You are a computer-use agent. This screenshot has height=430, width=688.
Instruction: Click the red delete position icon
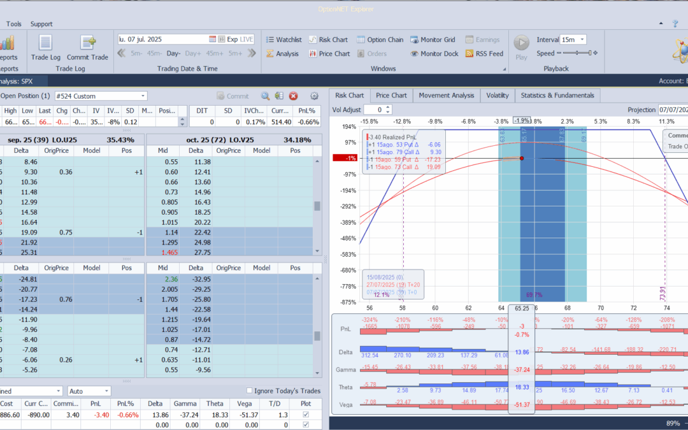(294, 96)
